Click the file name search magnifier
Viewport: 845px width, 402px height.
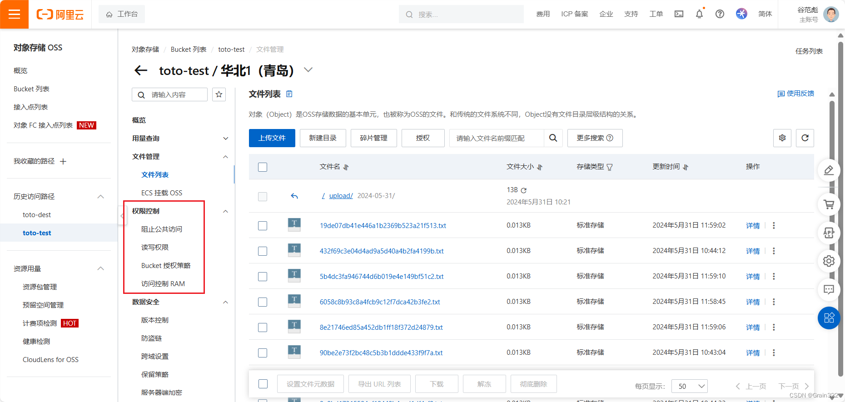point(553,138)
